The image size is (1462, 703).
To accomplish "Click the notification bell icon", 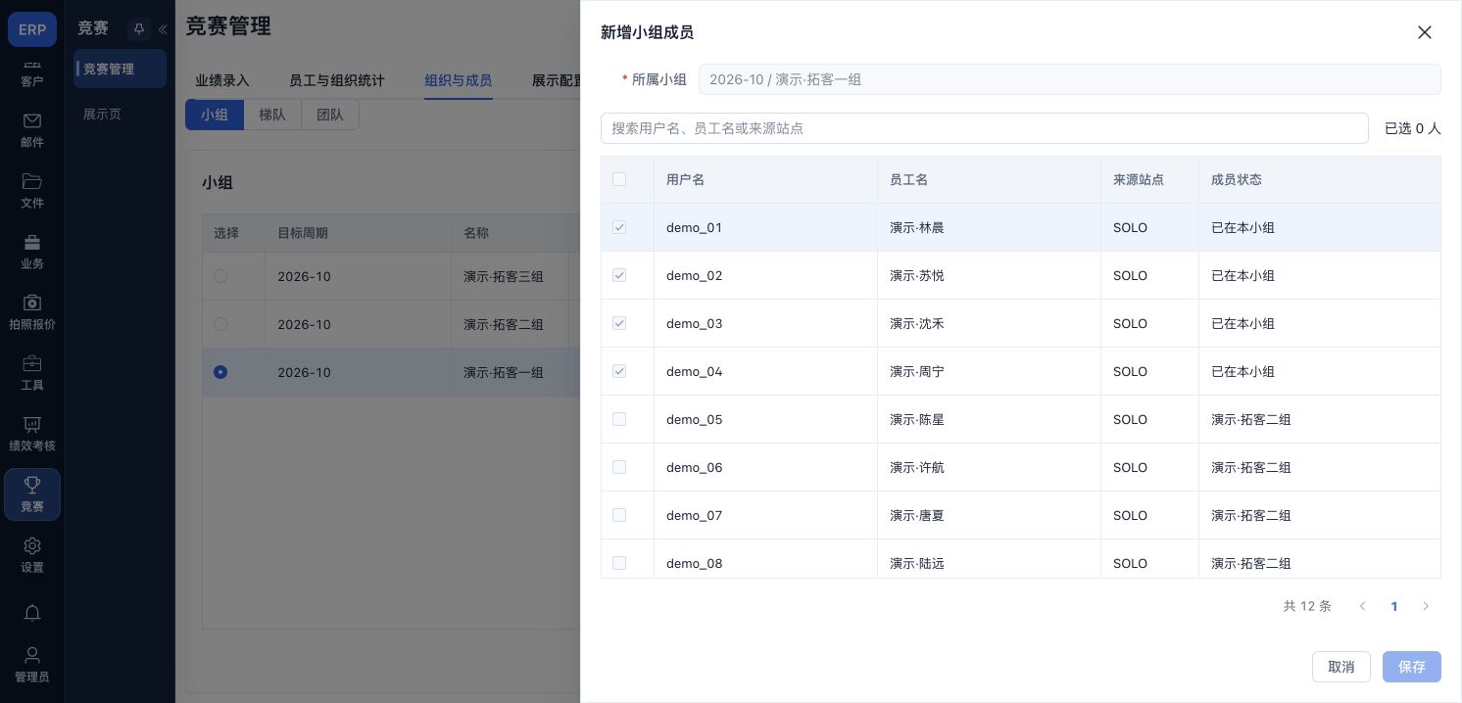I will tap(32, 613).
